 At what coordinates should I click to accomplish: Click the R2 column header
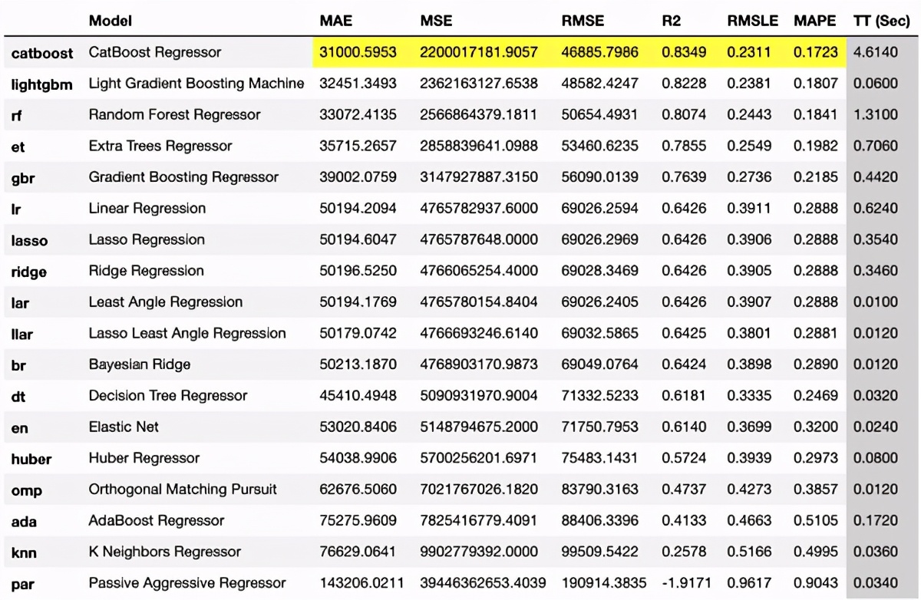(x=671, y=21)
